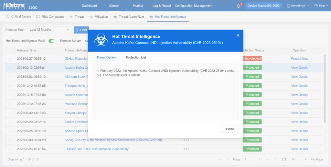
Task: Expand row dated 2023/02/27 06:53:12
Action: tap(10, 59)
